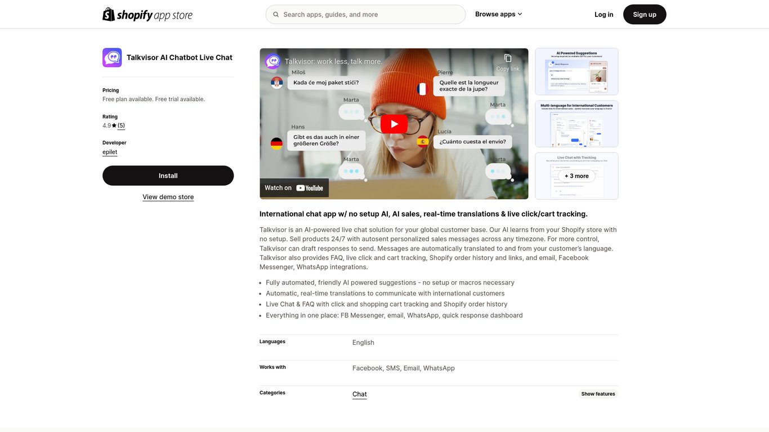This screenshot has width=769, height=432.
Task: Click the Talkvisor app icon
Action: click(x=112, y=57)
